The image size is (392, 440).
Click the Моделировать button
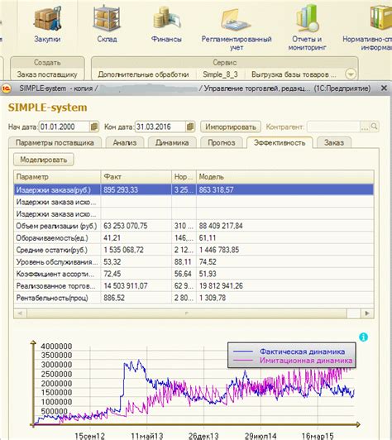(x=44, y=160)
